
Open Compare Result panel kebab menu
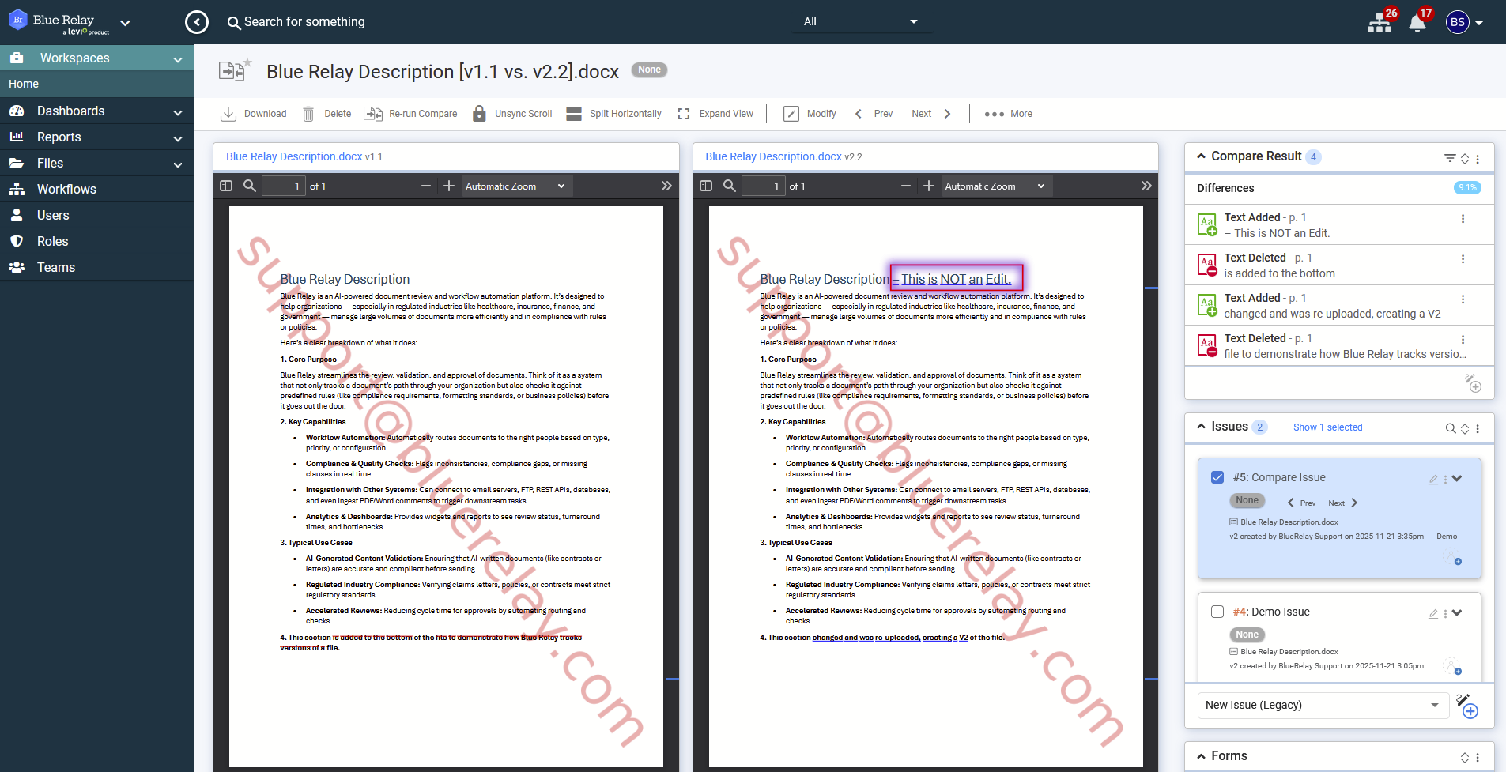click(x=1478, y=159)
